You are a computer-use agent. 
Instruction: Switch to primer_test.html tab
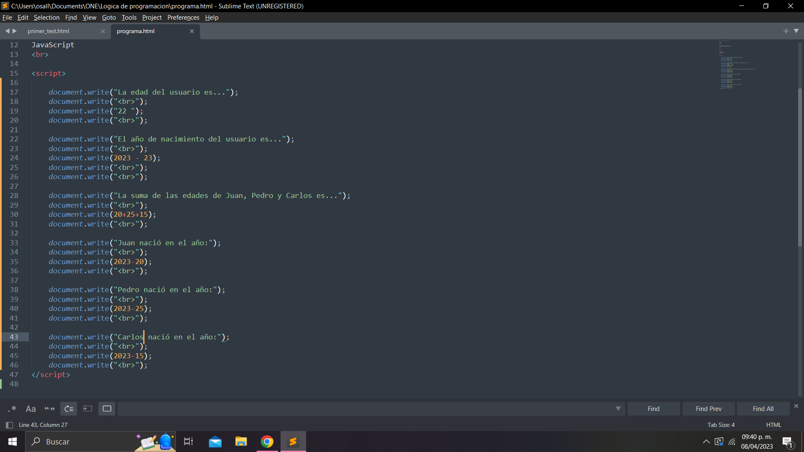click(49, 31)
